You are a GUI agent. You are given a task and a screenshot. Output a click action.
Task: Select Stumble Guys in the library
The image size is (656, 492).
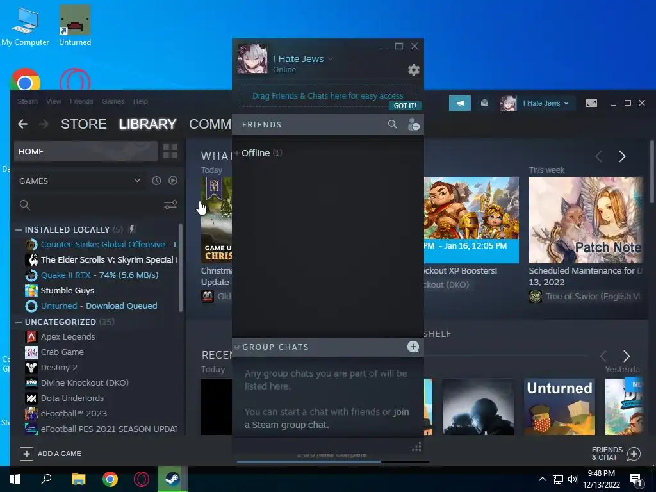click(67, 290)
